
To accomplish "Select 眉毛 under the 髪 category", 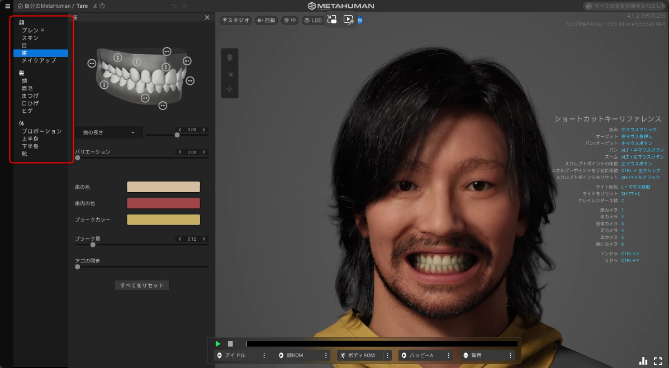I will (x=26, y=88).
